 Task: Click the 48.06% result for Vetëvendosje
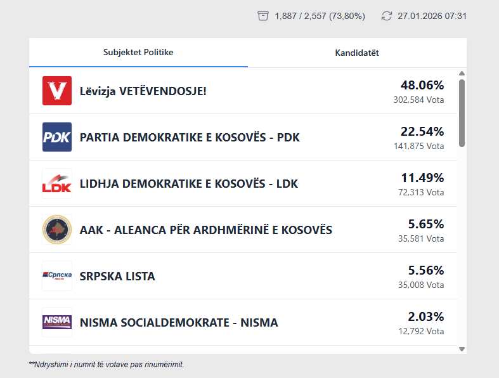click(422, 85)
